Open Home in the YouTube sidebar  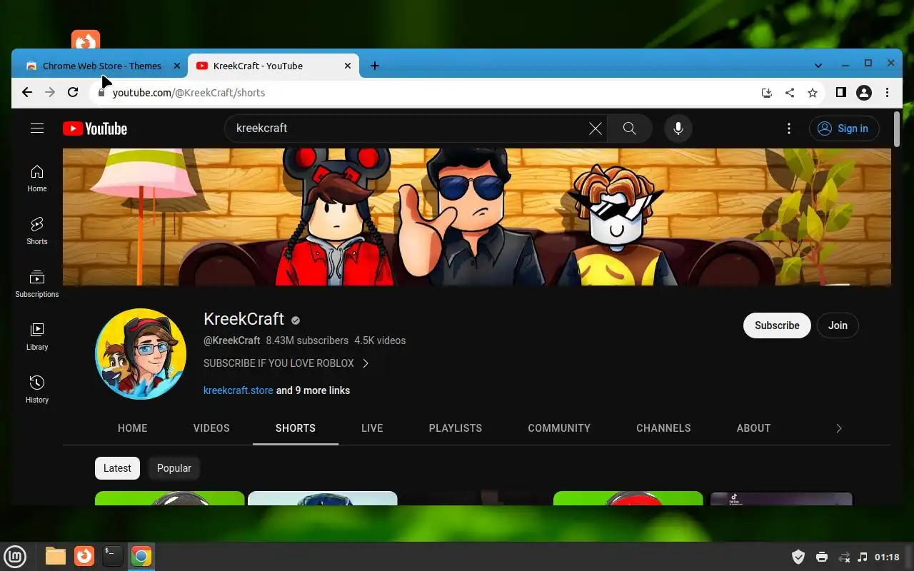tap(37, 178)
